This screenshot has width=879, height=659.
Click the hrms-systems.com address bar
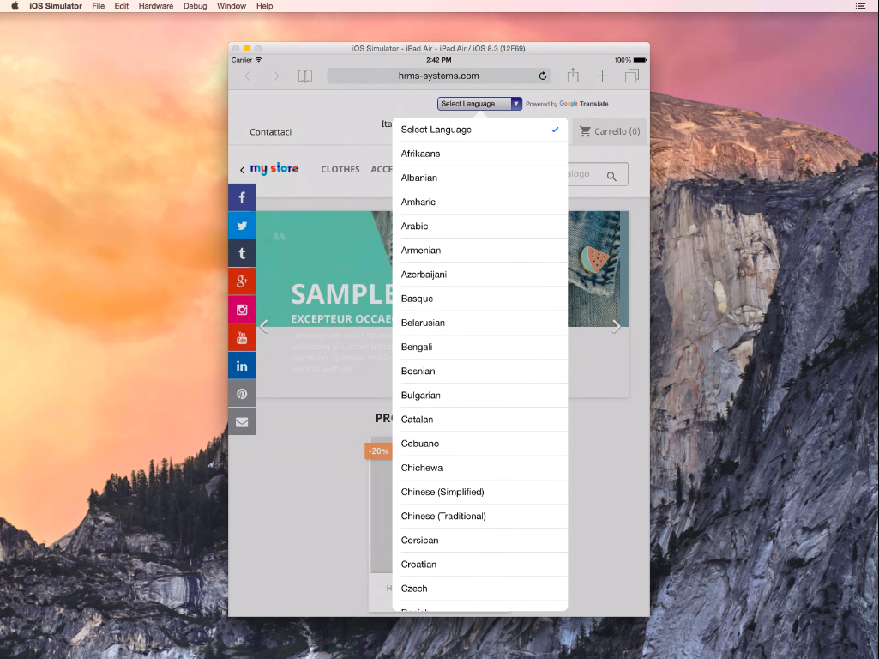tap(438, 76)
